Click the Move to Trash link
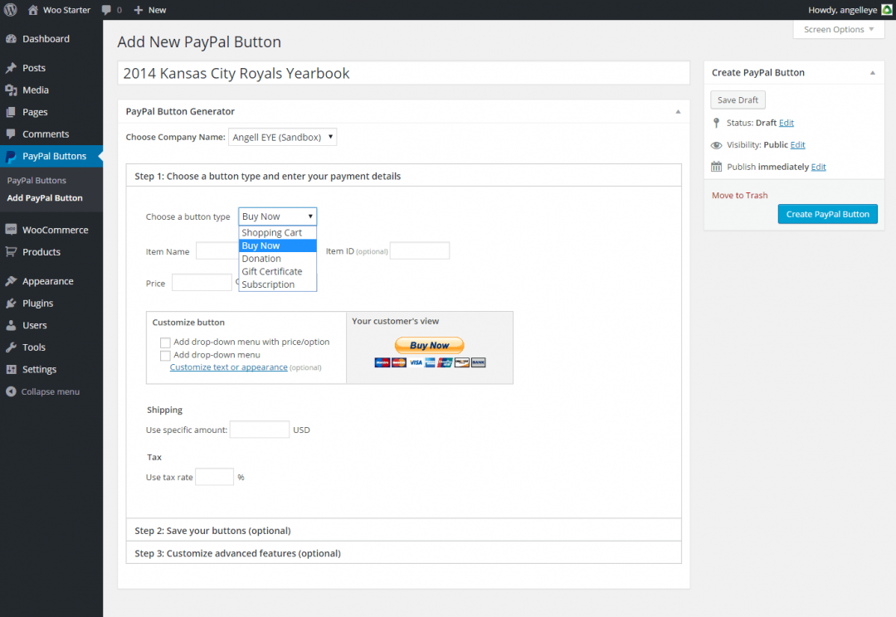This screenshot has width=896, height=617. (x=738, y=195)
